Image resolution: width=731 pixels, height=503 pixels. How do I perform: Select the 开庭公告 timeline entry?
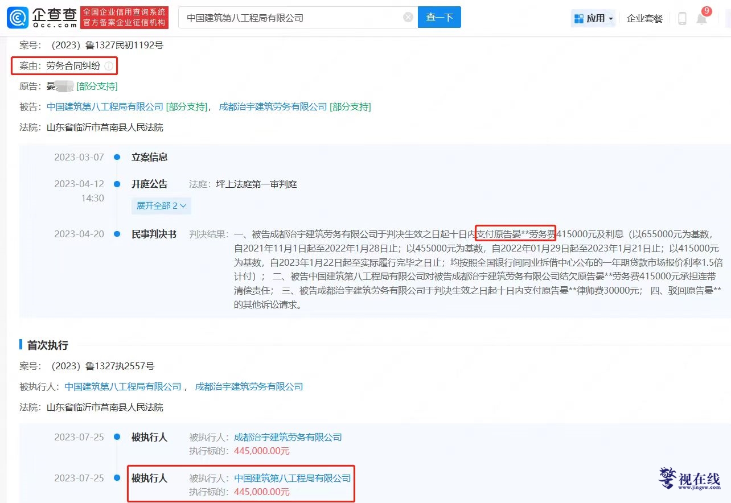(150, 184)
